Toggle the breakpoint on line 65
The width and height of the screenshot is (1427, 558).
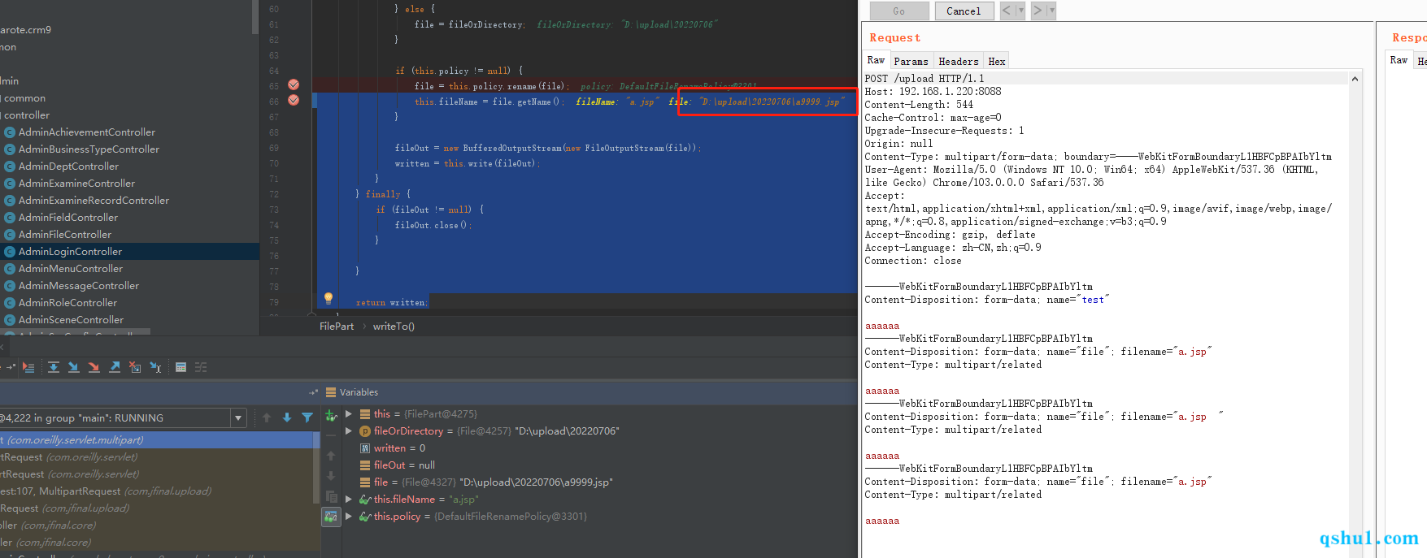coord(294,85)
